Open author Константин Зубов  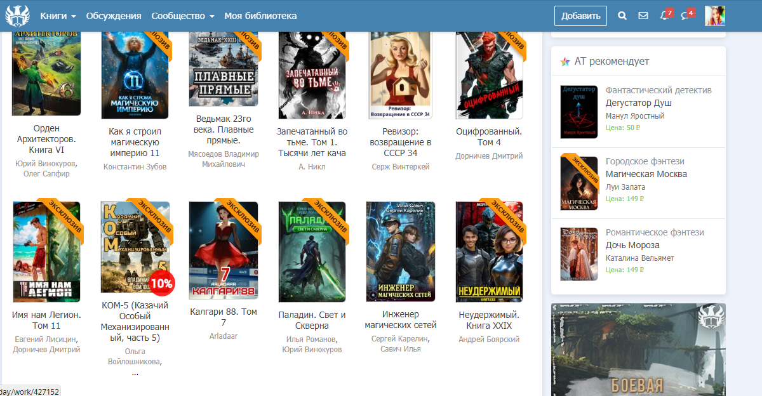click(135, 167)
